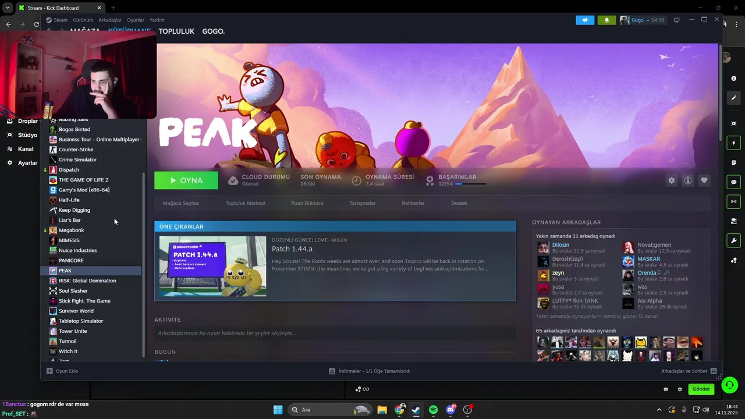The image size is (745, 419).
Task: Open Topluluk Merkezi link
Action: click(245, 203)
